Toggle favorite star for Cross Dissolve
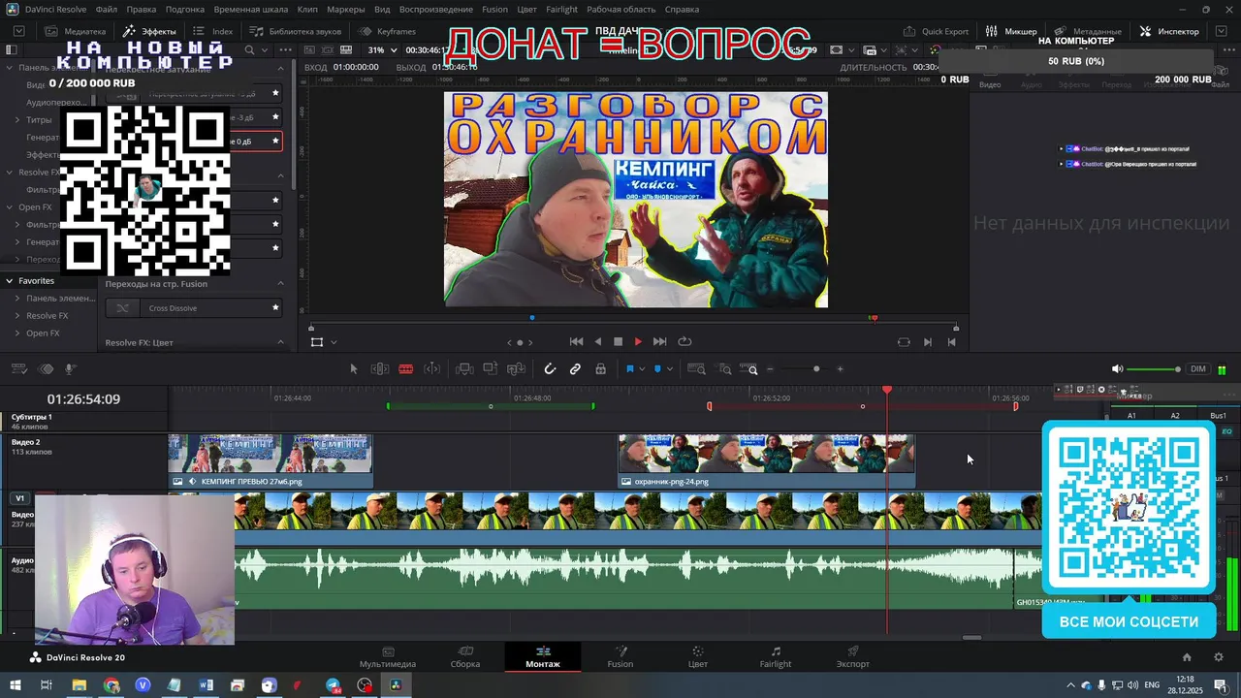 (x=275, y=308)
